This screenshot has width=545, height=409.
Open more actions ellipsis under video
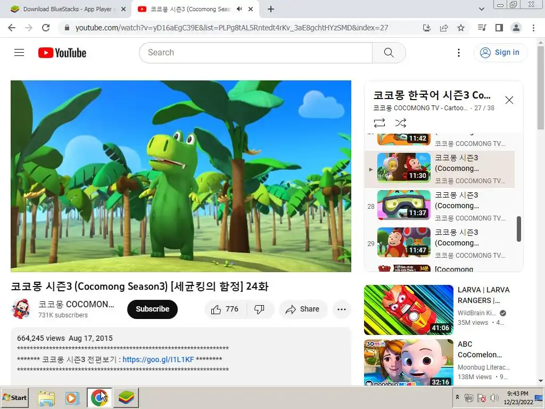click(342, 309)
